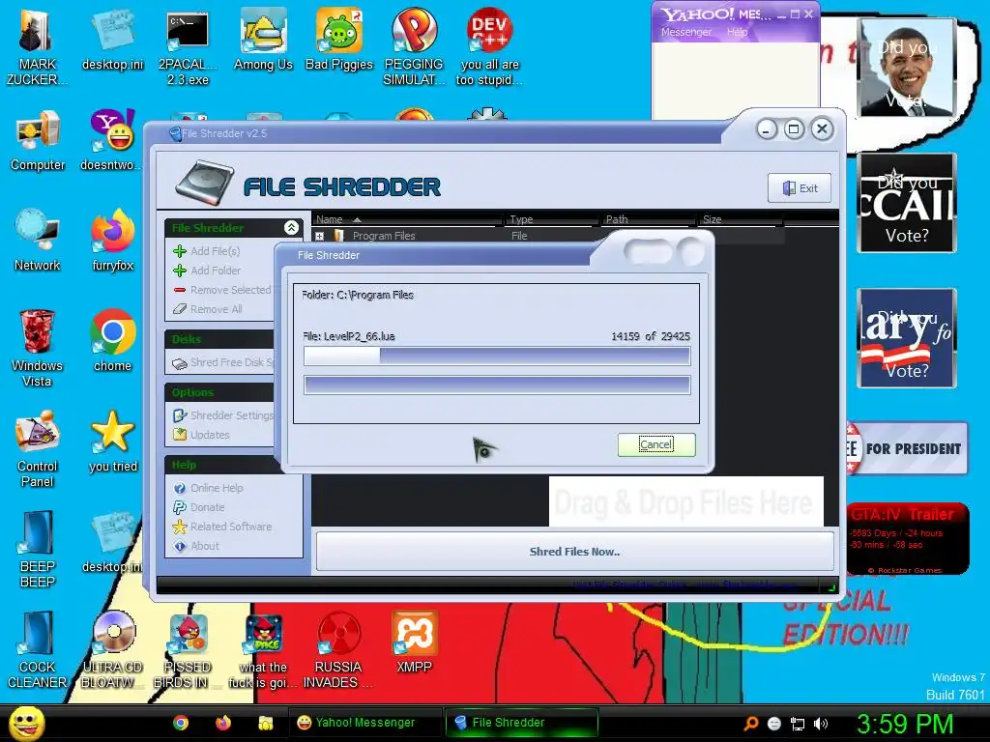This screenshot has height=742, width=990.
Task: Open Related Software link
Action: pos(222,527)
